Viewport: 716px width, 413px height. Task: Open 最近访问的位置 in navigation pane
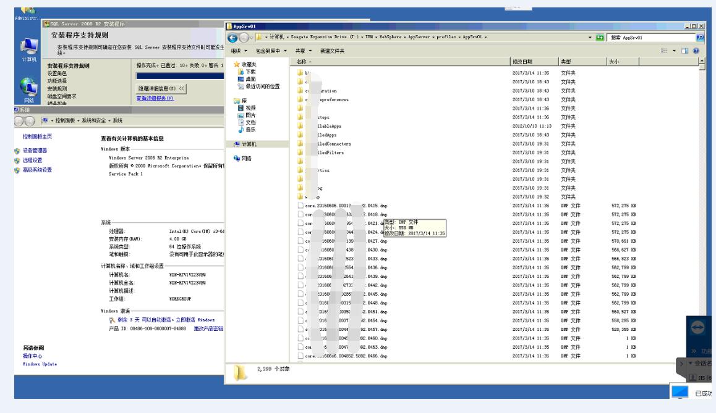[x=259, y=86]
